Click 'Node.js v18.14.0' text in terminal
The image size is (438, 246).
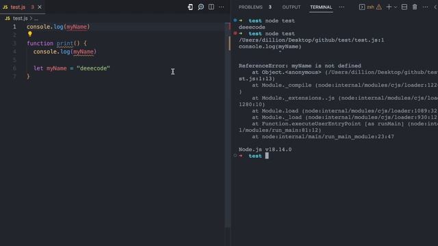[x=265, y=150]
